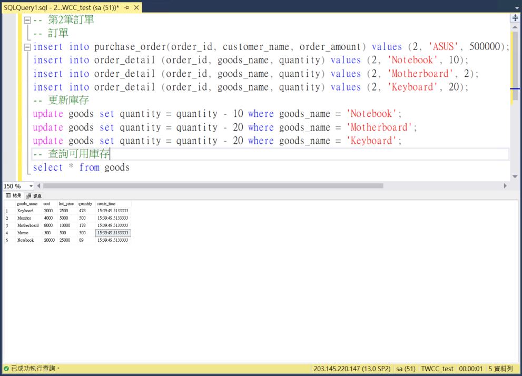Click the 'ASUS' string in the insert statement

point(444,46)
